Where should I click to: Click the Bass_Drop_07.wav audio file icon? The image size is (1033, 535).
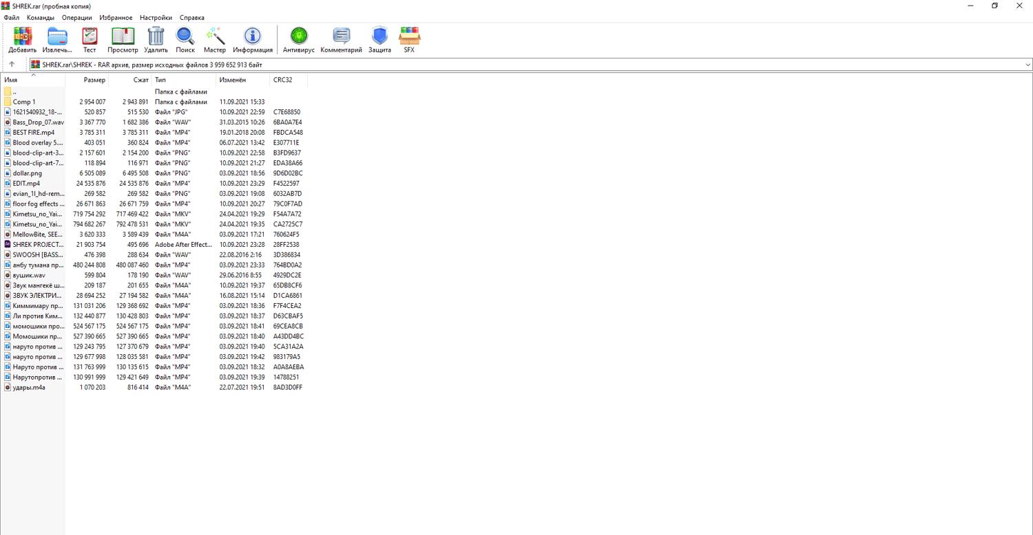[8, 122]
